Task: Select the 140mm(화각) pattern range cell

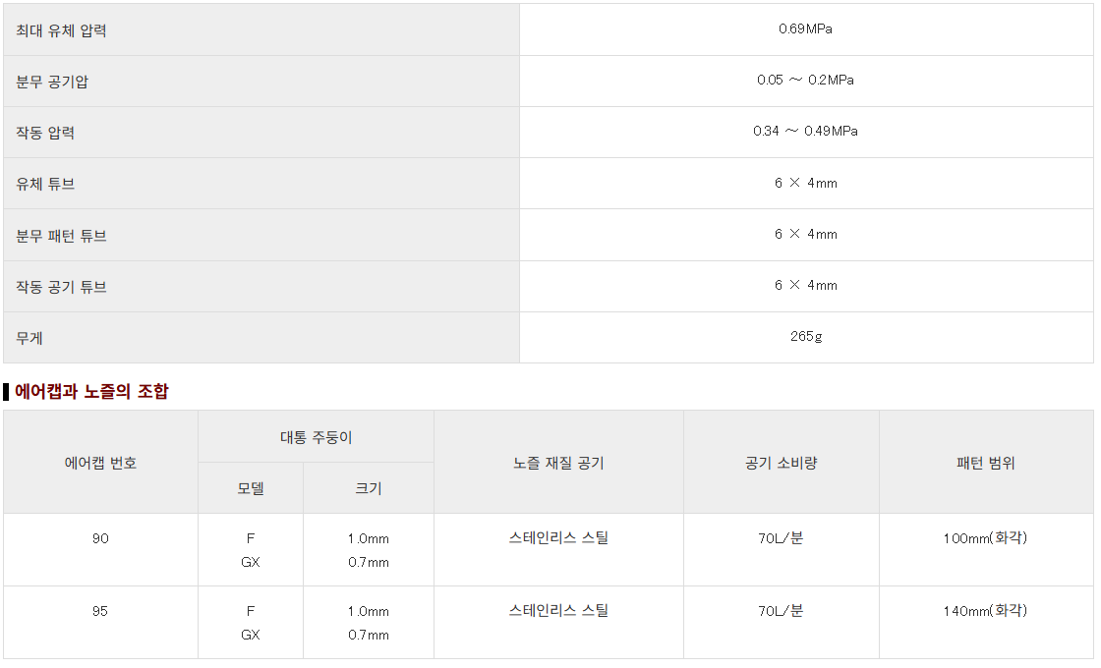Action: [x=985, y=611]
